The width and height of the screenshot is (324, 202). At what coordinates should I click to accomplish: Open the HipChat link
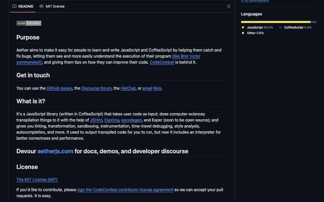[128, 88]
